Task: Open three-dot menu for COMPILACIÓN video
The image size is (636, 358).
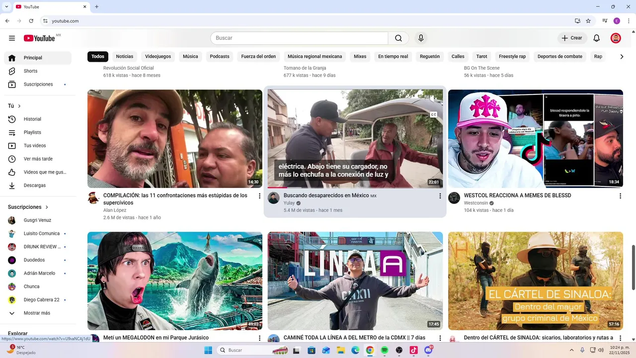Action: [259, 196]
